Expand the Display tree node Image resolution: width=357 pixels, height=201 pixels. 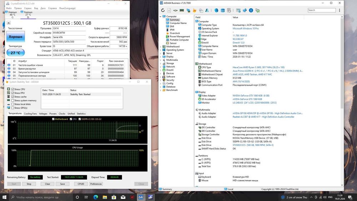tap(160, 56)
